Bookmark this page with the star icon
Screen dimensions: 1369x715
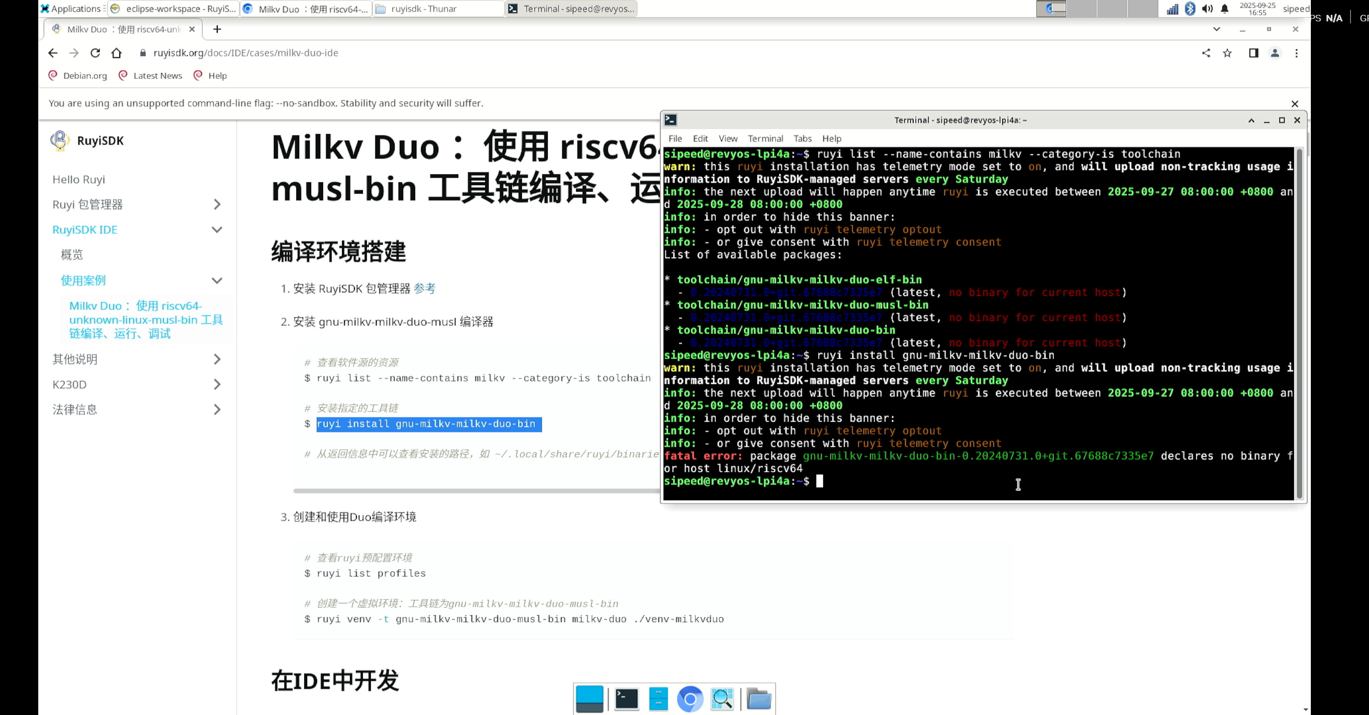click(x=1227, y=53)
